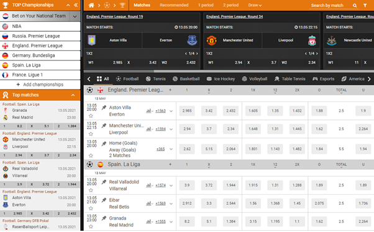Click the trophy icon in breadcrumb
374x232 pixels.
pyautogui.click(x=122, y=5)
